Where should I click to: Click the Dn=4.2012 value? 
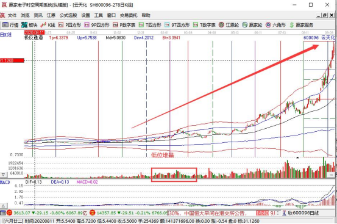[144, 38]
